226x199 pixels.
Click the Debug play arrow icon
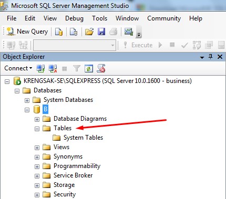(x=160, y=45)
